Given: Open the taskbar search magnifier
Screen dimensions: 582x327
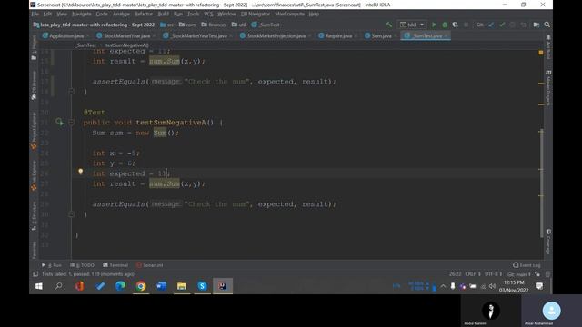Looking at the screenshot, I should (x=58, y=286).
